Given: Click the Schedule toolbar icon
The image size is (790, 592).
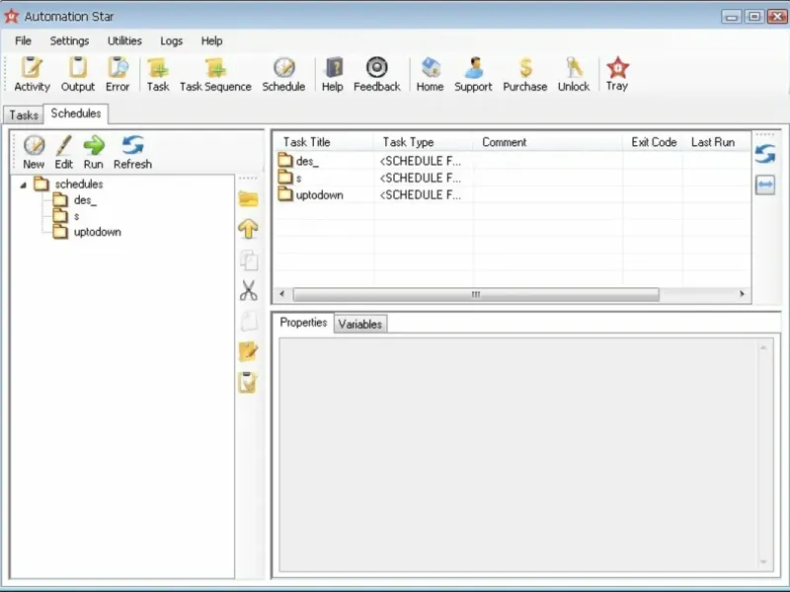Looking at the screenshot, I should [x=283, y=75].
